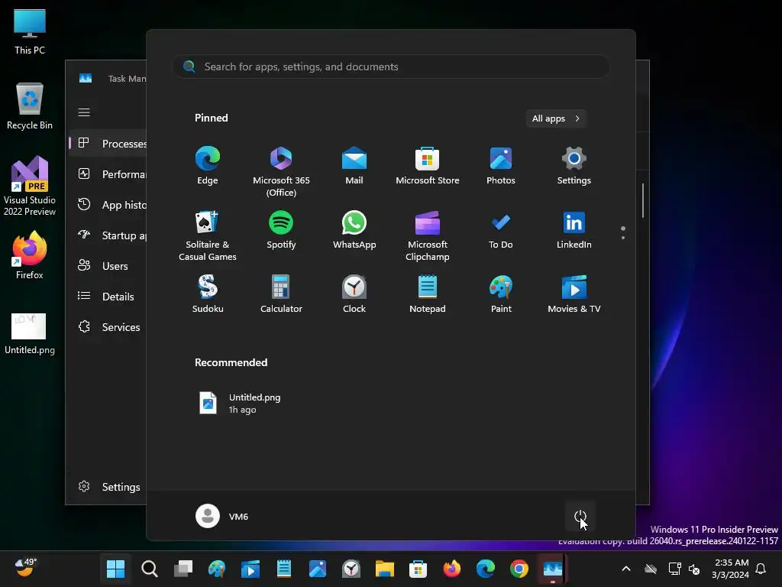Open Task View on taskbar
Image resolution: width=782 pixels, height=587 pixels.
pos(183,569)
